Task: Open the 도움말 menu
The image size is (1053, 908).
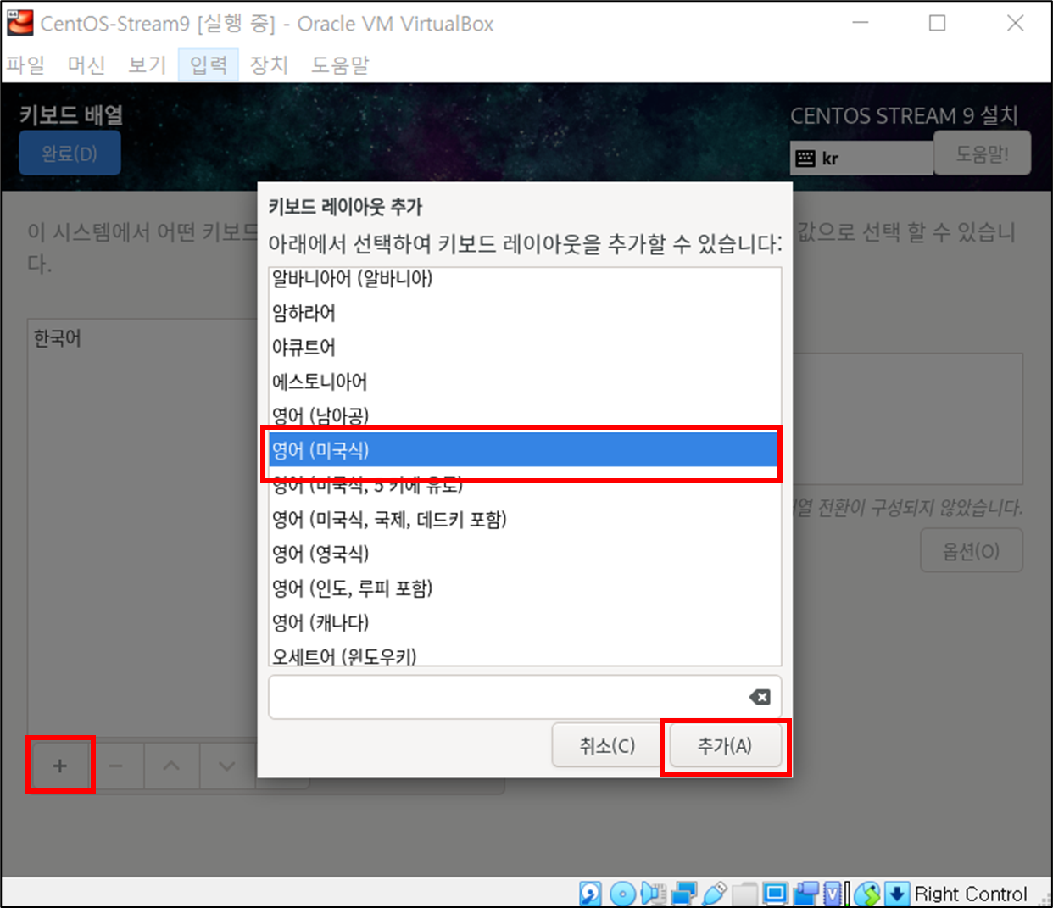Action: coord(340,64)
